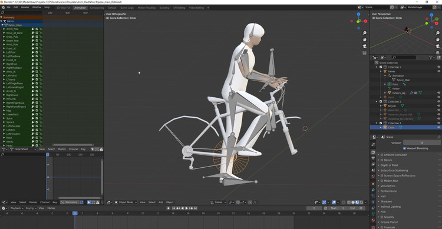This screenshot has height=229, width=442.
Task: Toggle visibility eye for Bicycle object
Action: point(438,105)
